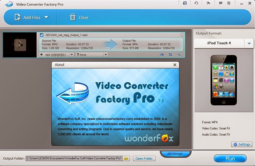Click the app logo icon in title bar
This screenshot has height=166, width=255.
[x=9, y=4]
